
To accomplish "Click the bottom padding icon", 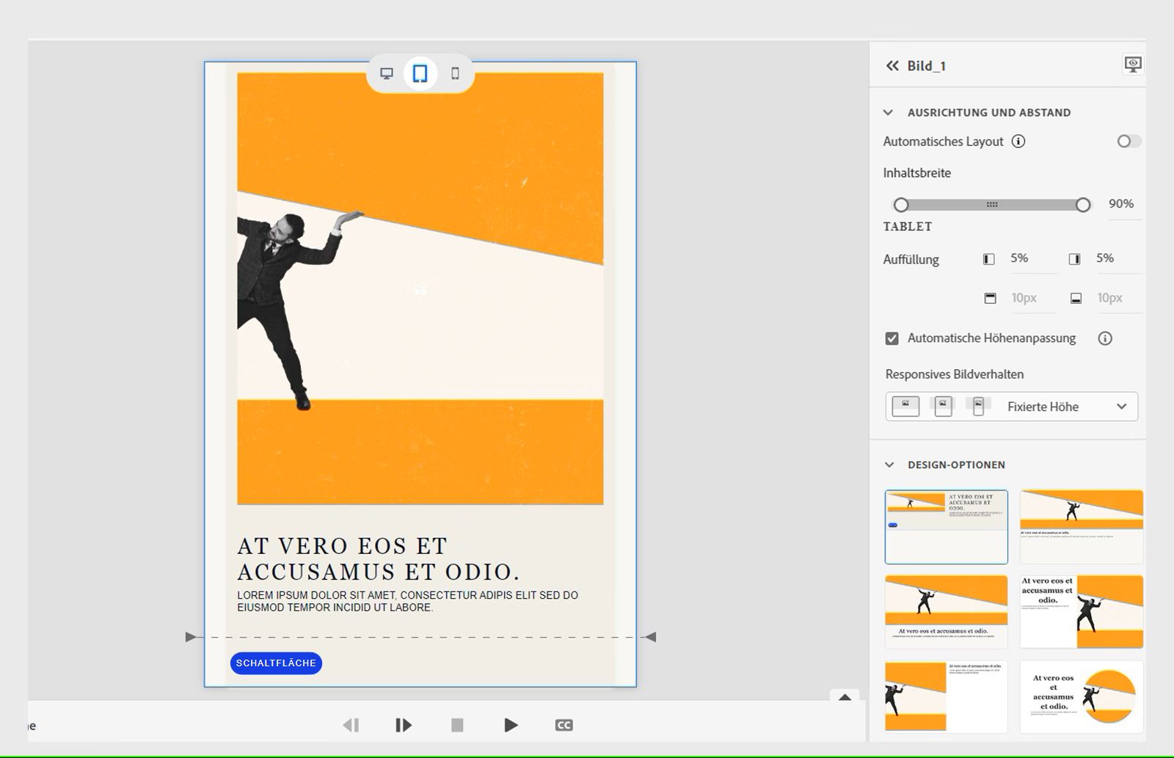I will [1076, 299].
